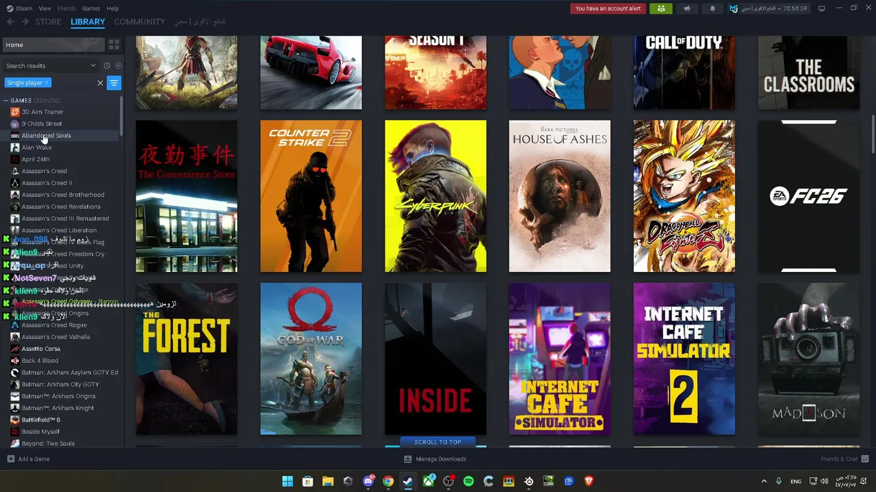Viewport: 876px width, 492px height.
Task: Select Assassin's Creed Brotherhood in list
Action: coord(62,195)
